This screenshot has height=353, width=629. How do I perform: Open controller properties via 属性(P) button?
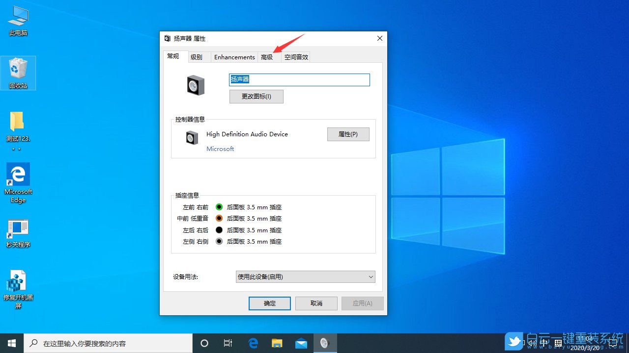[348, 134]
